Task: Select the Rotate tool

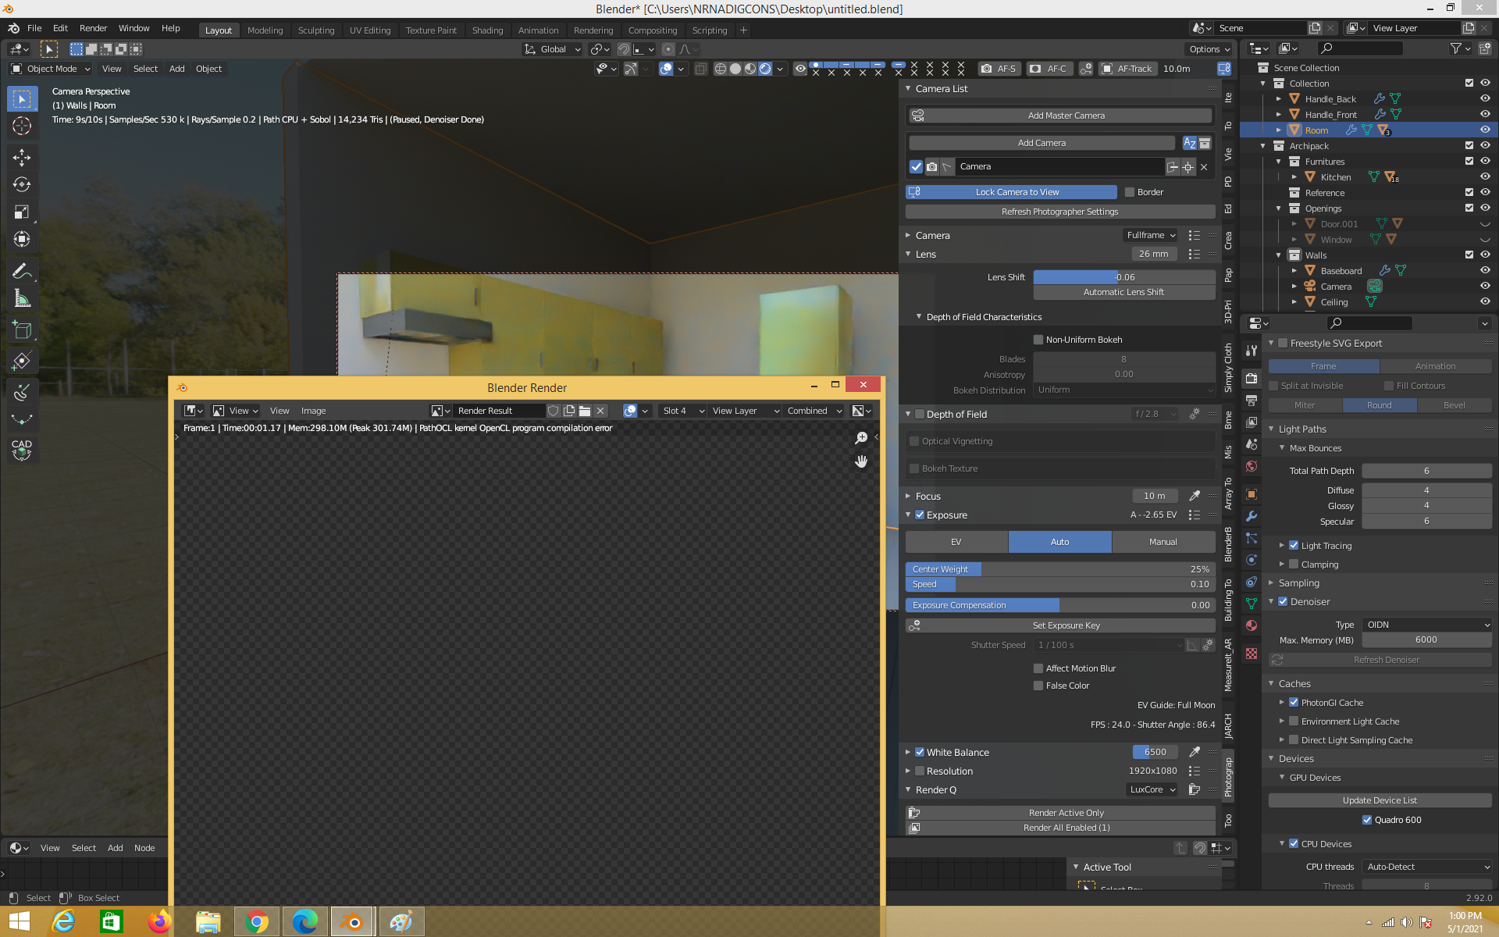Action: (x=22, y=184)
